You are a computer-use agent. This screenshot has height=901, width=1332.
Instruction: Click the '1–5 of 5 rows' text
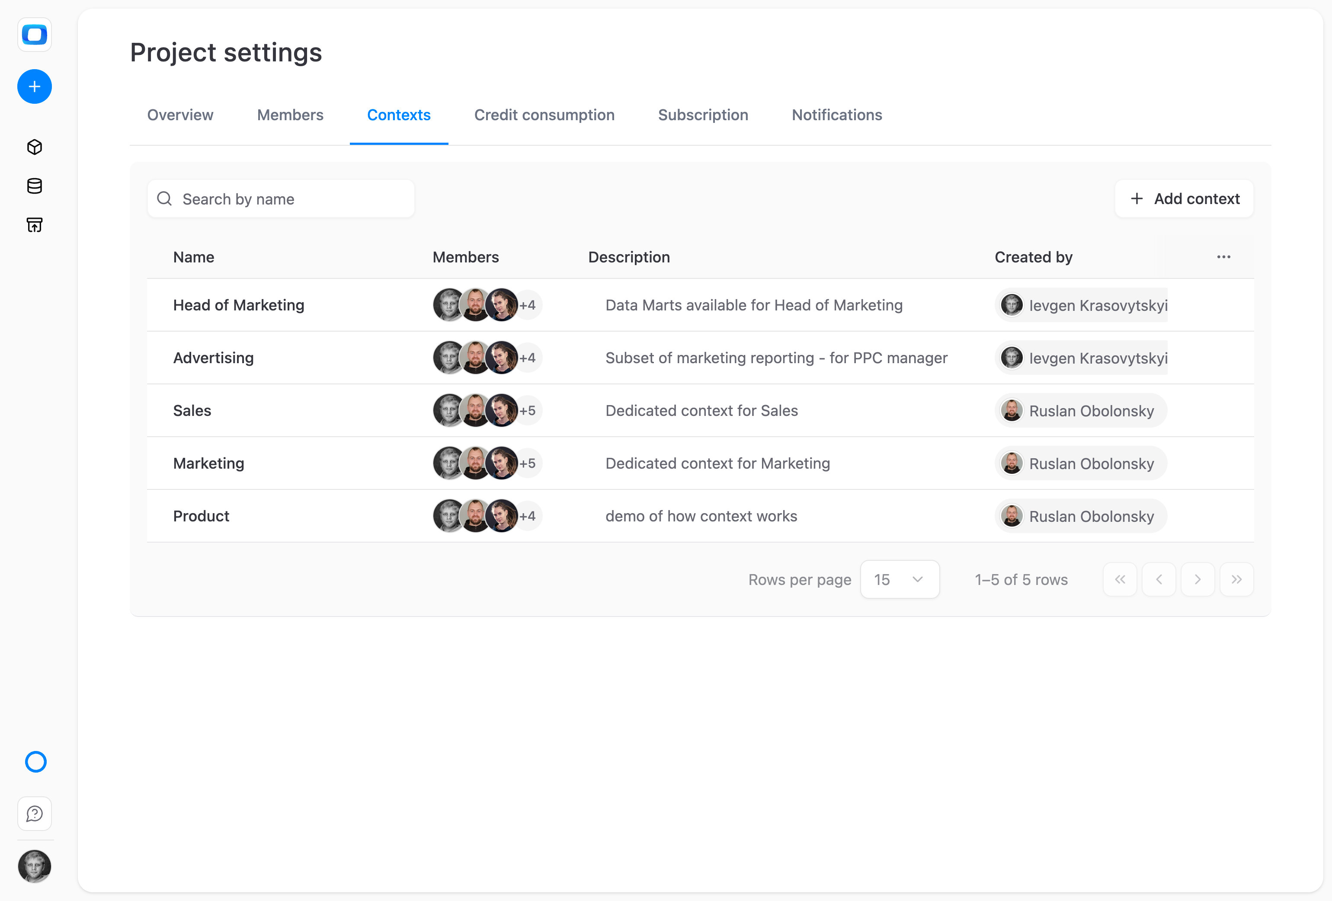pos(1021,579)
